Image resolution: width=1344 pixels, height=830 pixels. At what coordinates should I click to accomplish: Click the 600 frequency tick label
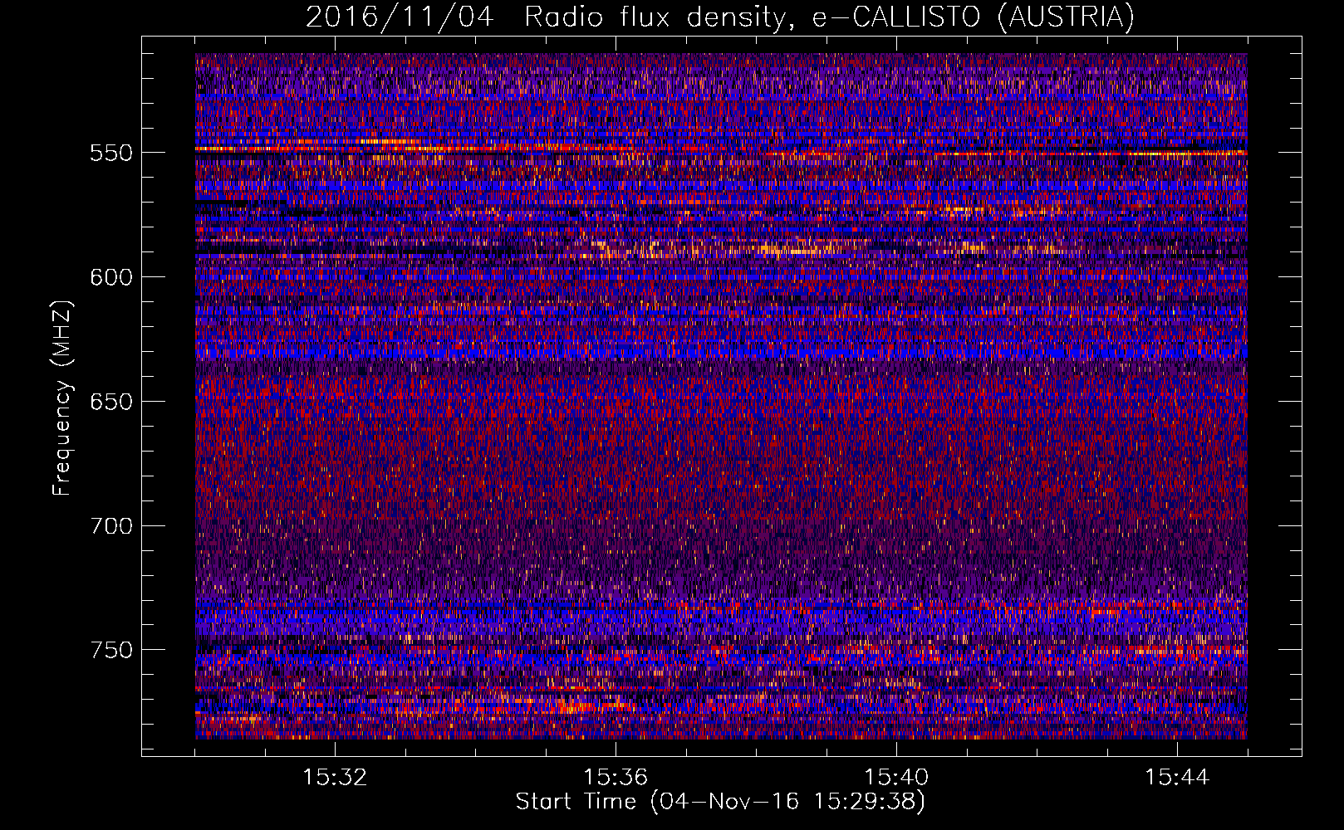click(x=111, y=277)
